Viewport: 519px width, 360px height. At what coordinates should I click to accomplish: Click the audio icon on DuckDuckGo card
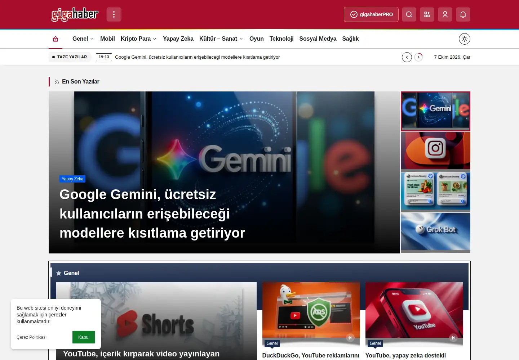350,338
